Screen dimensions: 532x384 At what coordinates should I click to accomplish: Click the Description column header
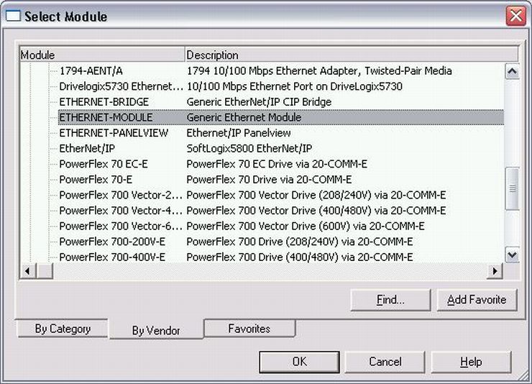click(352, 55)
